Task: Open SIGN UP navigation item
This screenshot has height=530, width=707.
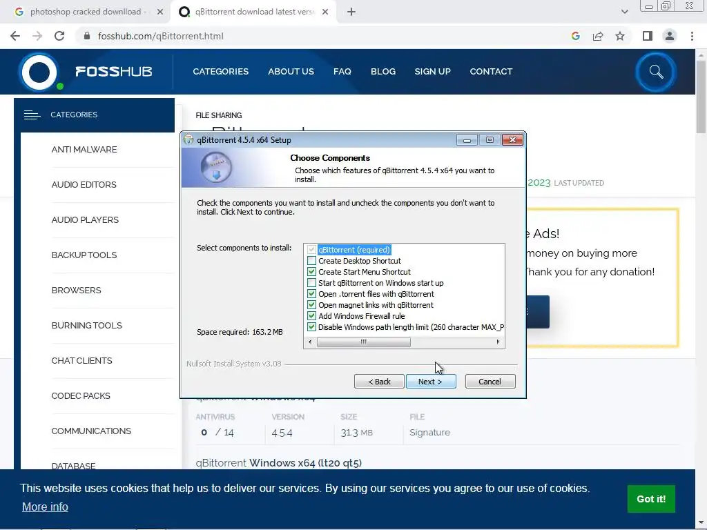Action: click(x=432, y=71)
